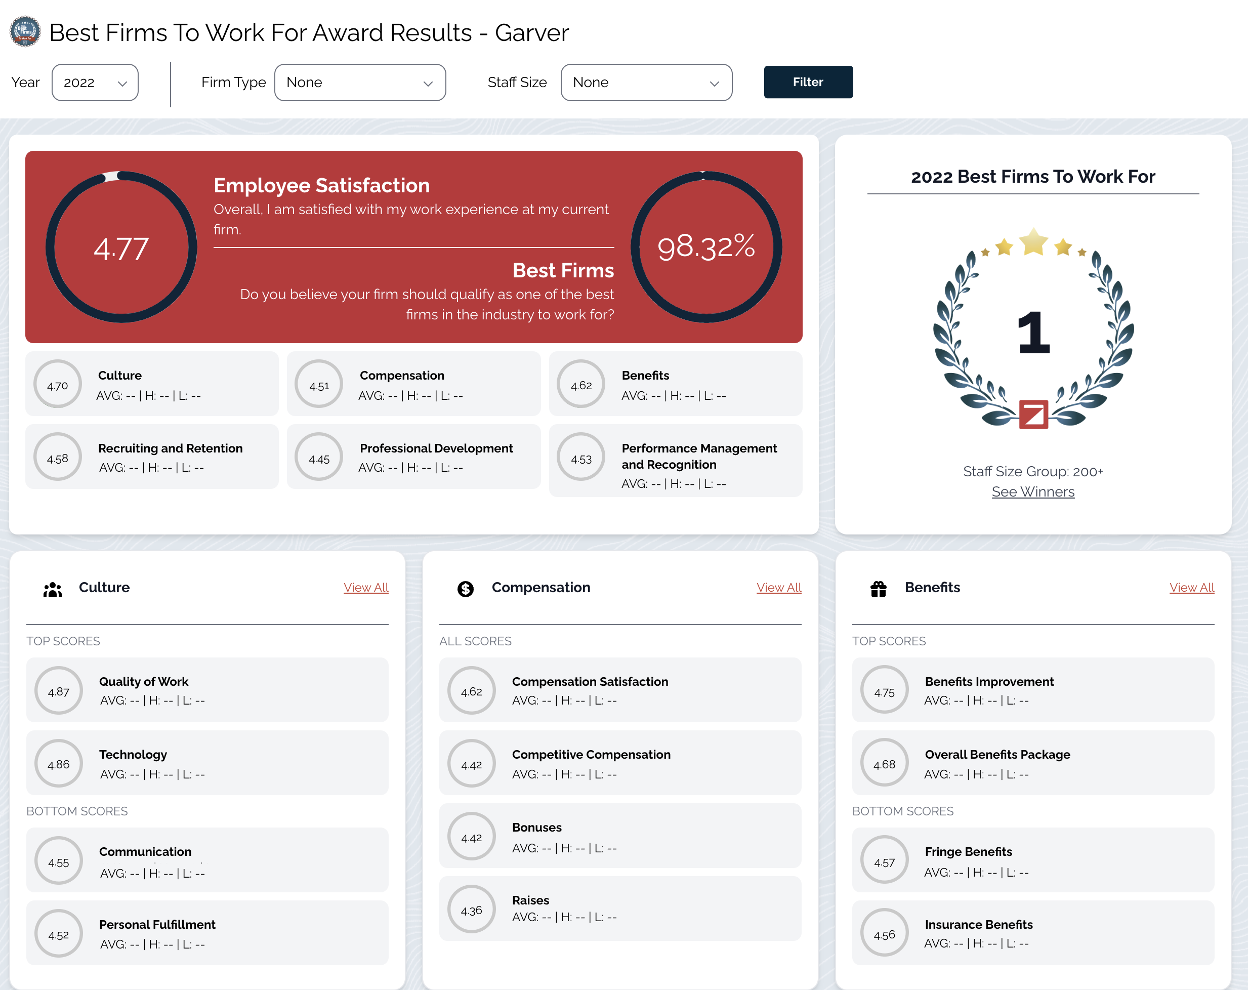Image resolution: width=1248 pixels, height=990 pixels.
Task: Click the 98.32% Best Firms gauge
Action: click(x=706, y=247)
